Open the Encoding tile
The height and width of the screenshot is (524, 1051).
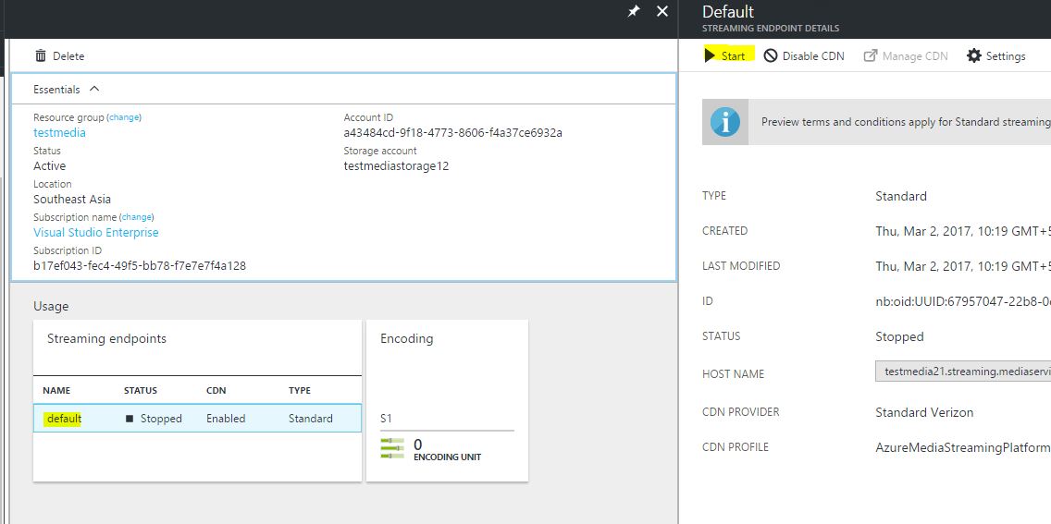tap(447, 400)
